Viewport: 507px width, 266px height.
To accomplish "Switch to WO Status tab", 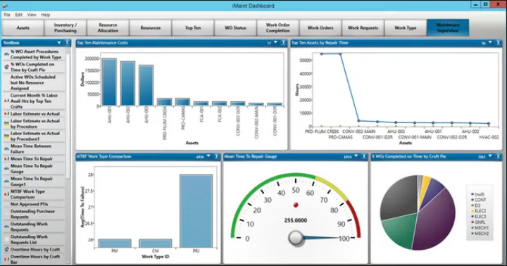I will point(235,27).
